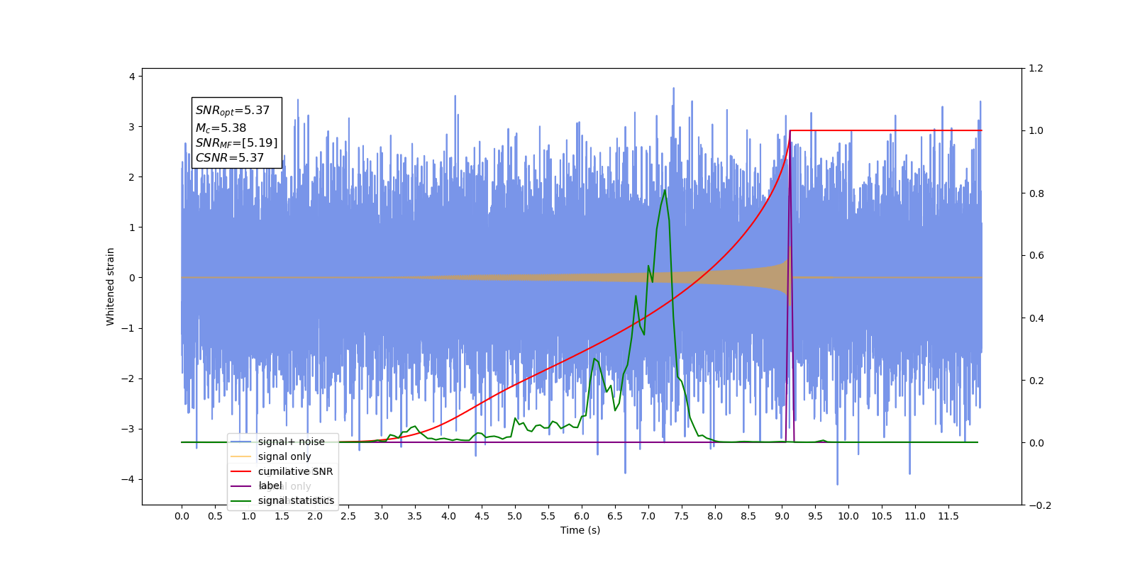
Task: Click the 'Whitened strain' y-axis label
Action: [x=111, y=286]
